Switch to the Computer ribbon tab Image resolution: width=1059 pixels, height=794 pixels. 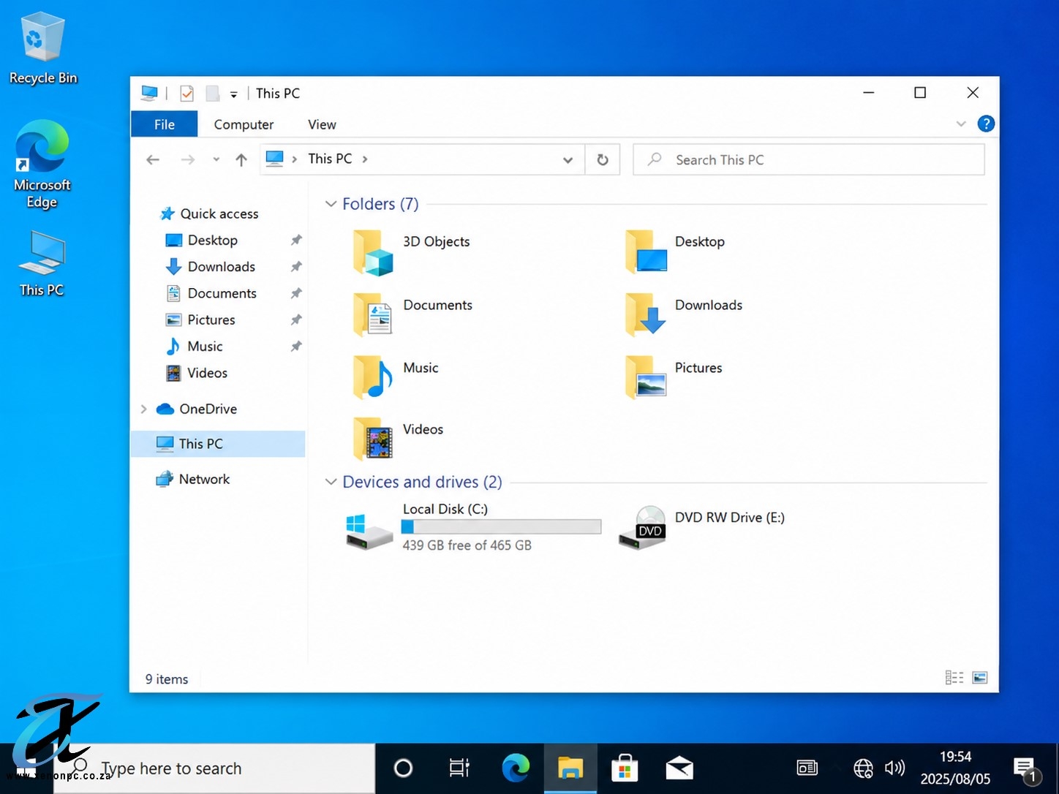click(244, 124)
